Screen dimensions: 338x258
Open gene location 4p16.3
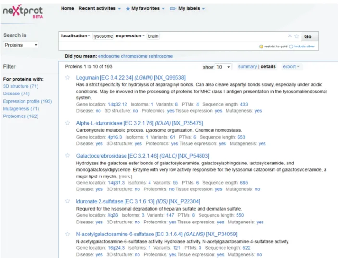(x=115, y=137)
